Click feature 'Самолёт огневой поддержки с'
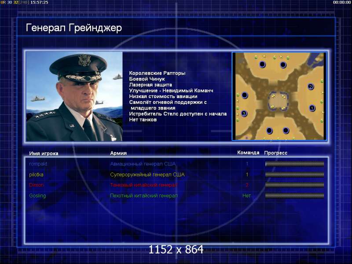Image resolution: width=352 pixels, height=264 pixels. (x=168, y=102)
